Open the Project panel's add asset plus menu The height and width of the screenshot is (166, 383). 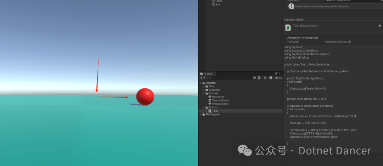(203, 78)
